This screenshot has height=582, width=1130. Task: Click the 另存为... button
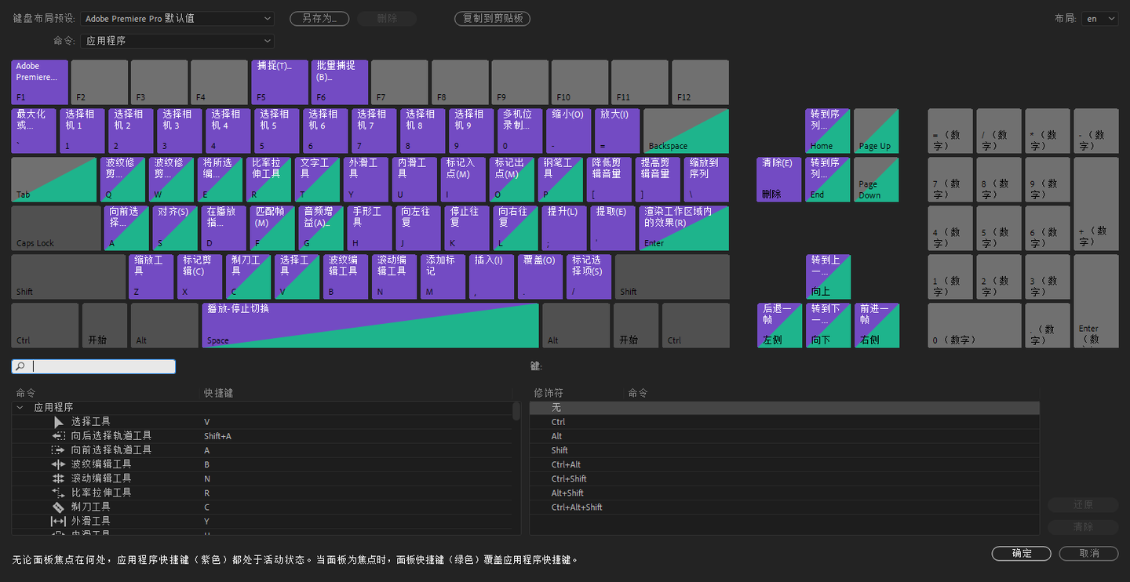319,18
